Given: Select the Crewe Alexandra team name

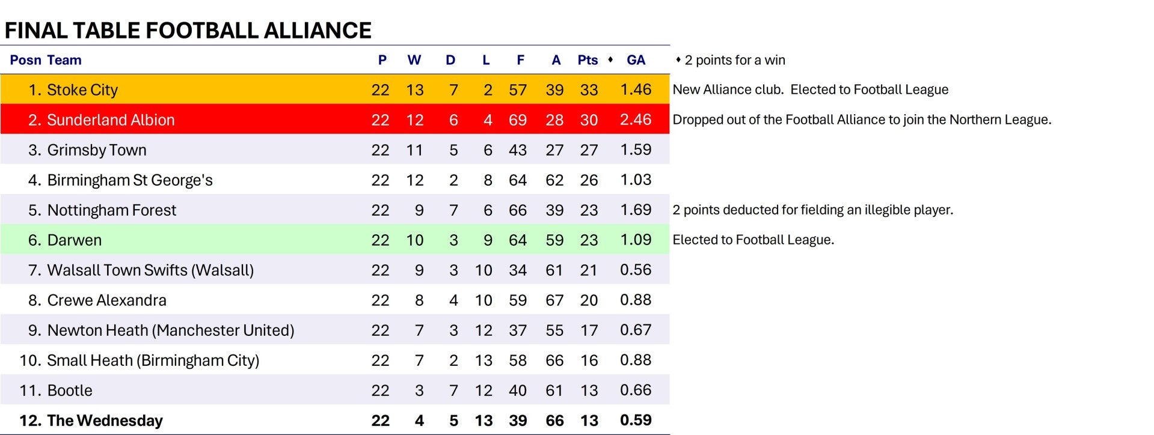Looking at the screenshot, I should [x=107, y=300].
